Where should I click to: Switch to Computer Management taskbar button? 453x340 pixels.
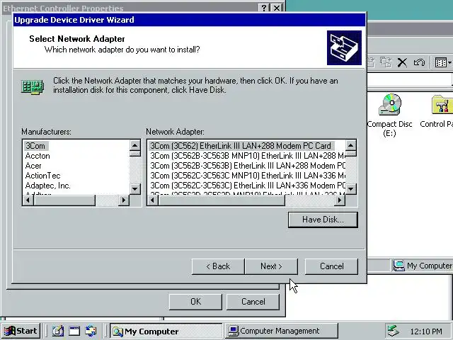click(x=282, y=331)
